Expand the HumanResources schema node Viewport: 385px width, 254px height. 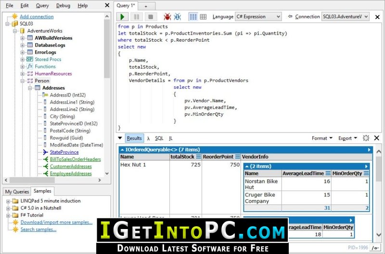click(x=23, y=74)
